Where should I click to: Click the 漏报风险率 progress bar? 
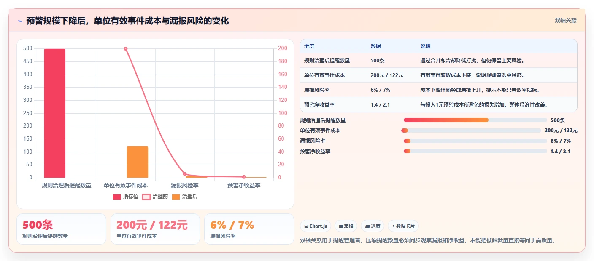pos(475,141)
